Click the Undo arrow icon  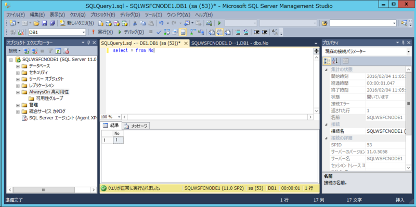tap(161, 23)
